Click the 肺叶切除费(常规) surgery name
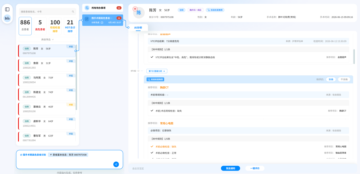 287,17
